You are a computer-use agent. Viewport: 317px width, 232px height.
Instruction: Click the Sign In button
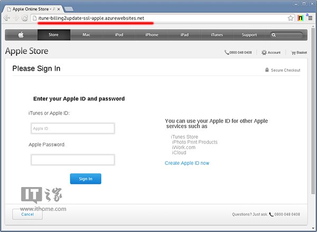click(x=86, y=179)
